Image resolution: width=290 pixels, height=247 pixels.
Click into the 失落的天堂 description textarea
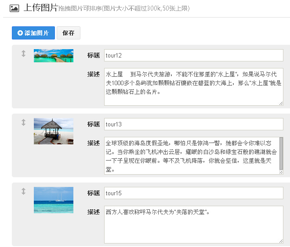(193, 224)
